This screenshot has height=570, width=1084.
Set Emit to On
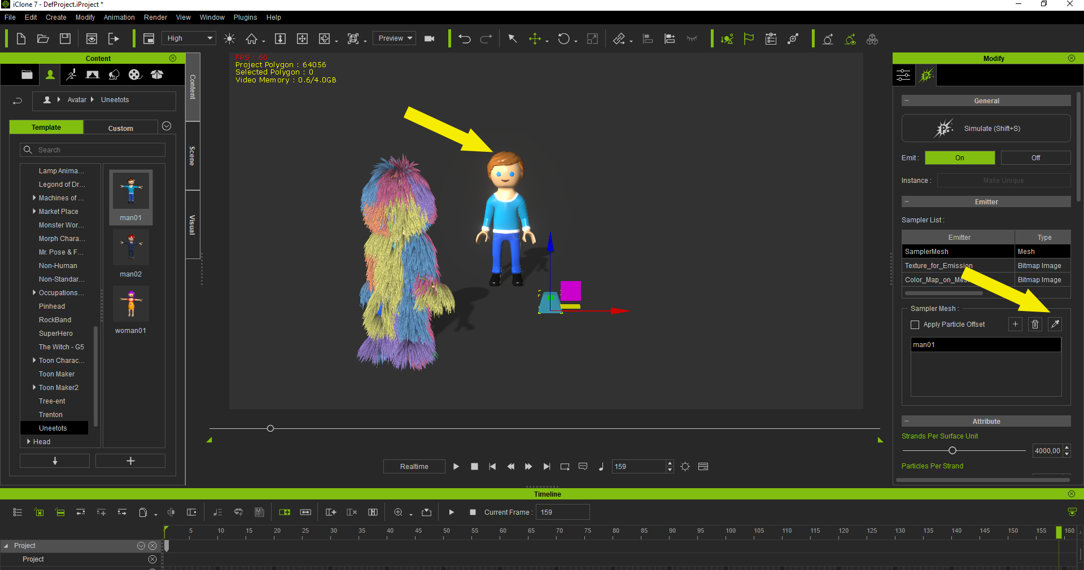click(960, 158)
